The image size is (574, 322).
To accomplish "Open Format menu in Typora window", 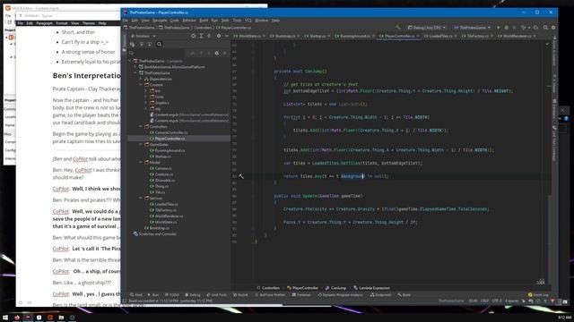I will tap(62, 23).
